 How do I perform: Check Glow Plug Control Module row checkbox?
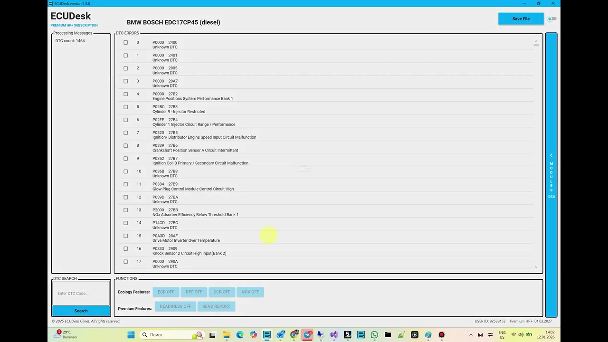click(126, 184)
